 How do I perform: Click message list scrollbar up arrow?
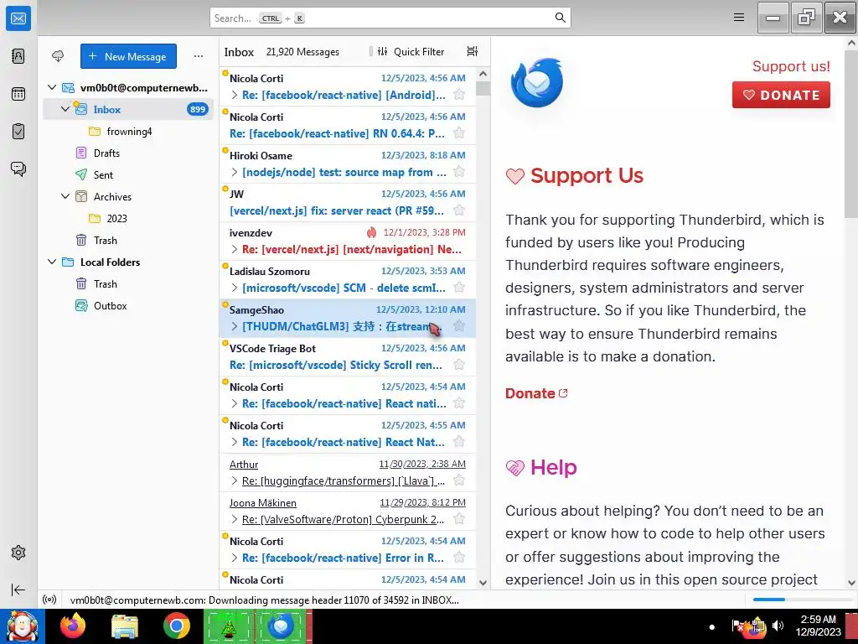483,74
